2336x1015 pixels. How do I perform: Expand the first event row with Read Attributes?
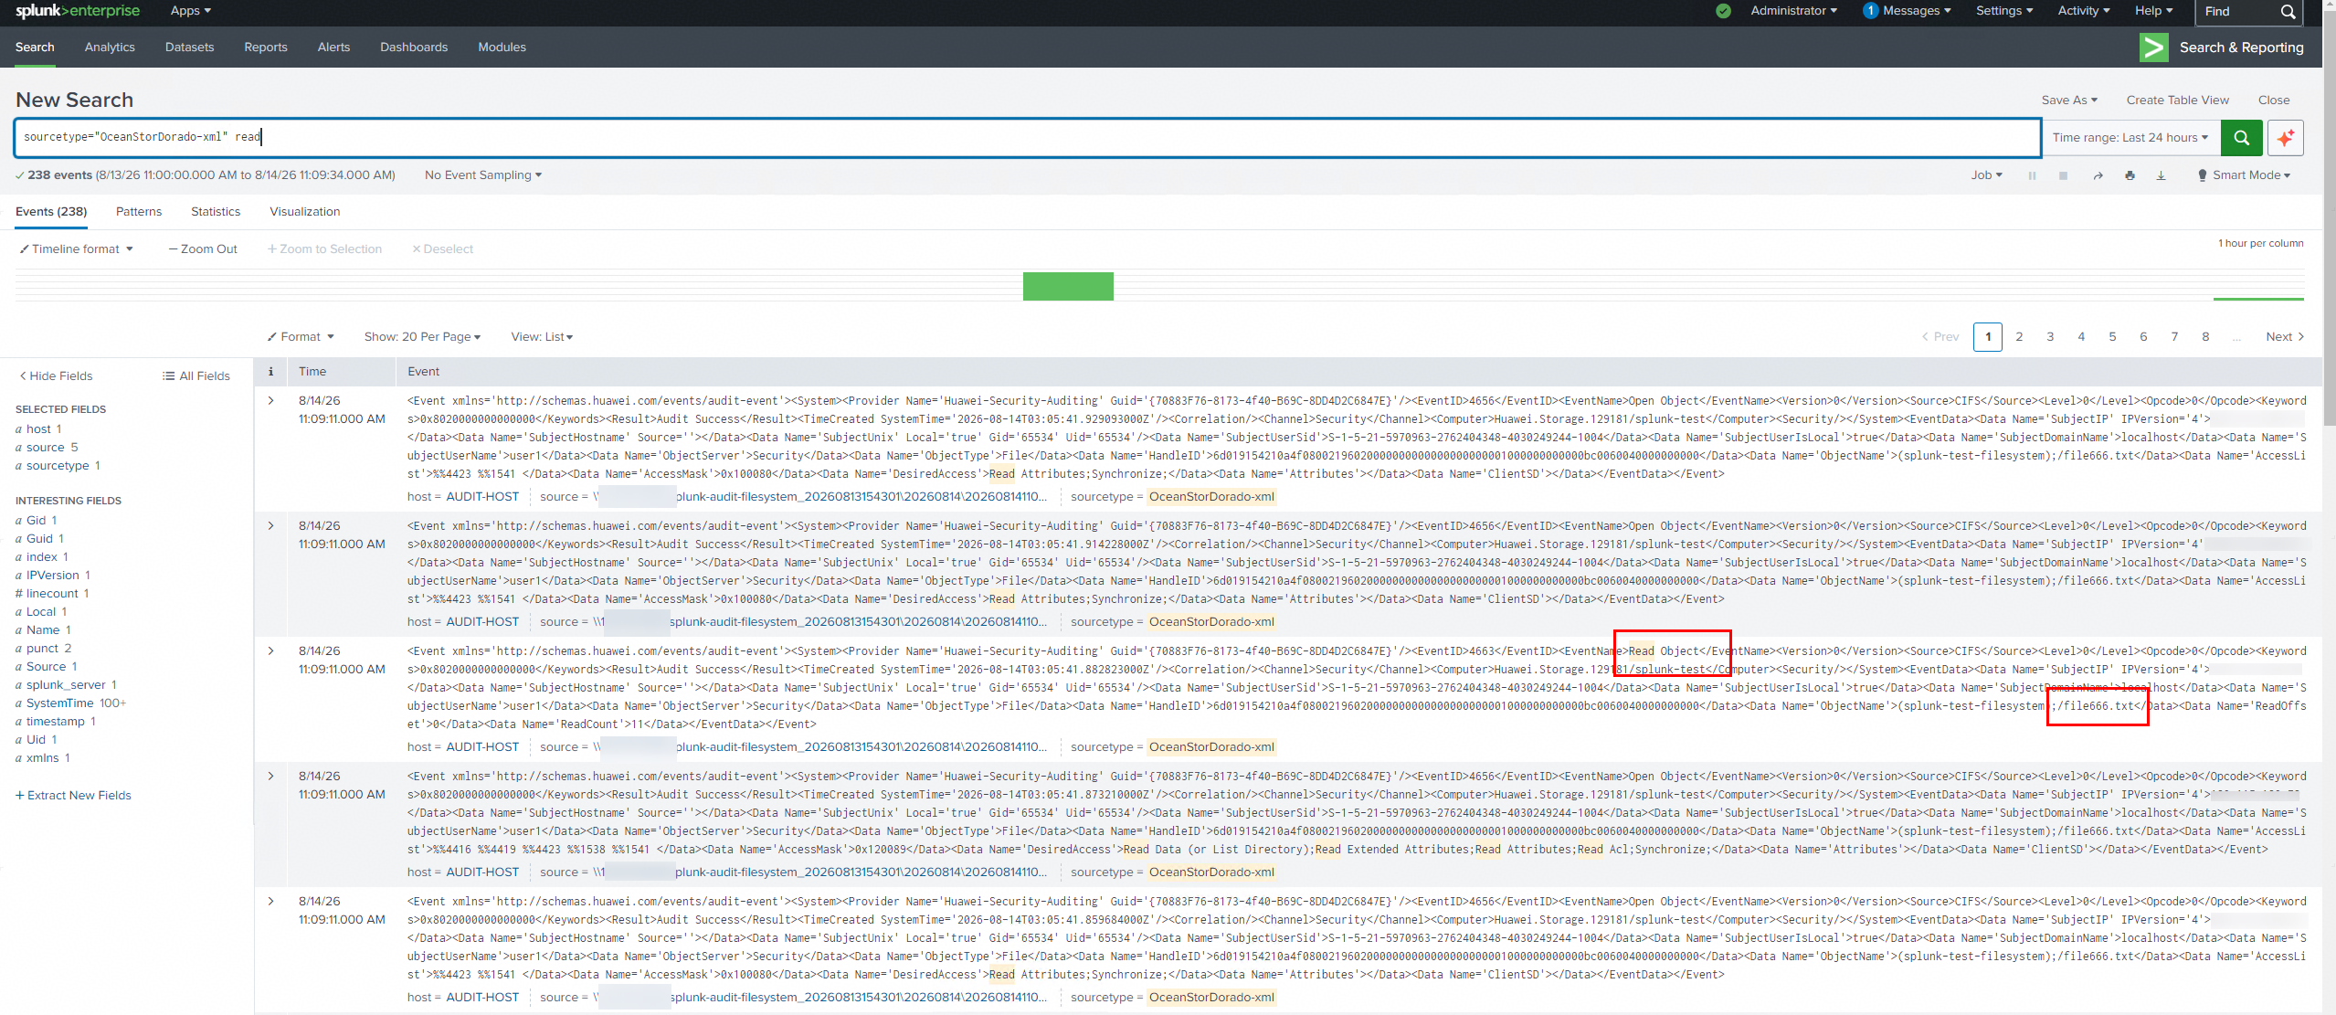(x=270, y=400)
